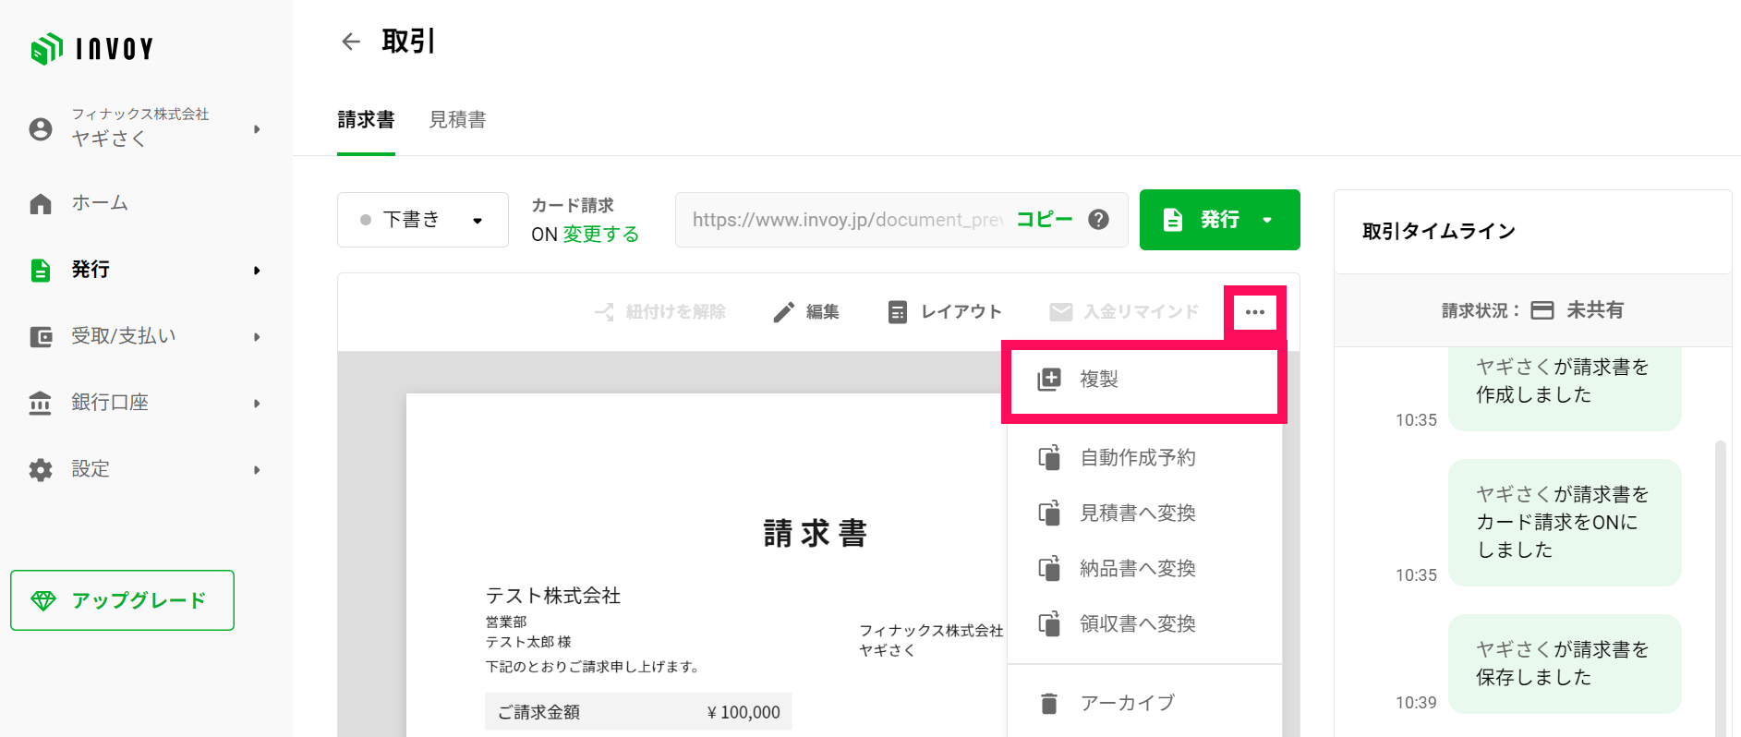This screenshot has width=1741, height=737.
Task: Select 見積書へ変換 menu item
Action: pos(1144,513)
